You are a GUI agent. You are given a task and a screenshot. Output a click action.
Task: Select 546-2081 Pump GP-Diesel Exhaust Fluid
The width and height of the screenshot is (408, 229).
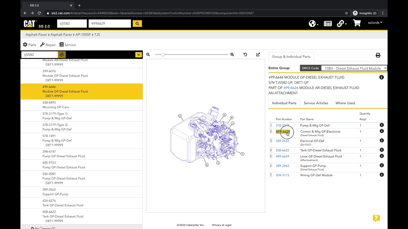82,178
